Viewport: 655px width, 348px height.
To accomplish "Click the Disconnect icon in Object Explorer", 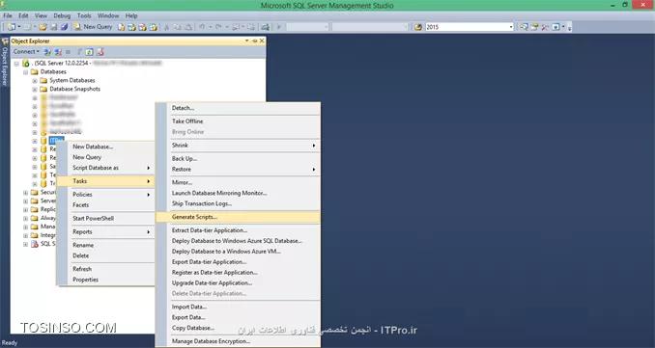I will (58, 52).
